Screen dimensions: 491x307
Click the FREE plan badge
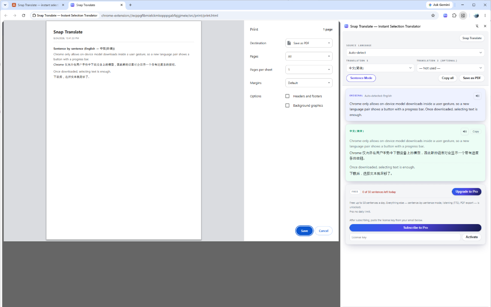(x=355, y=191)
